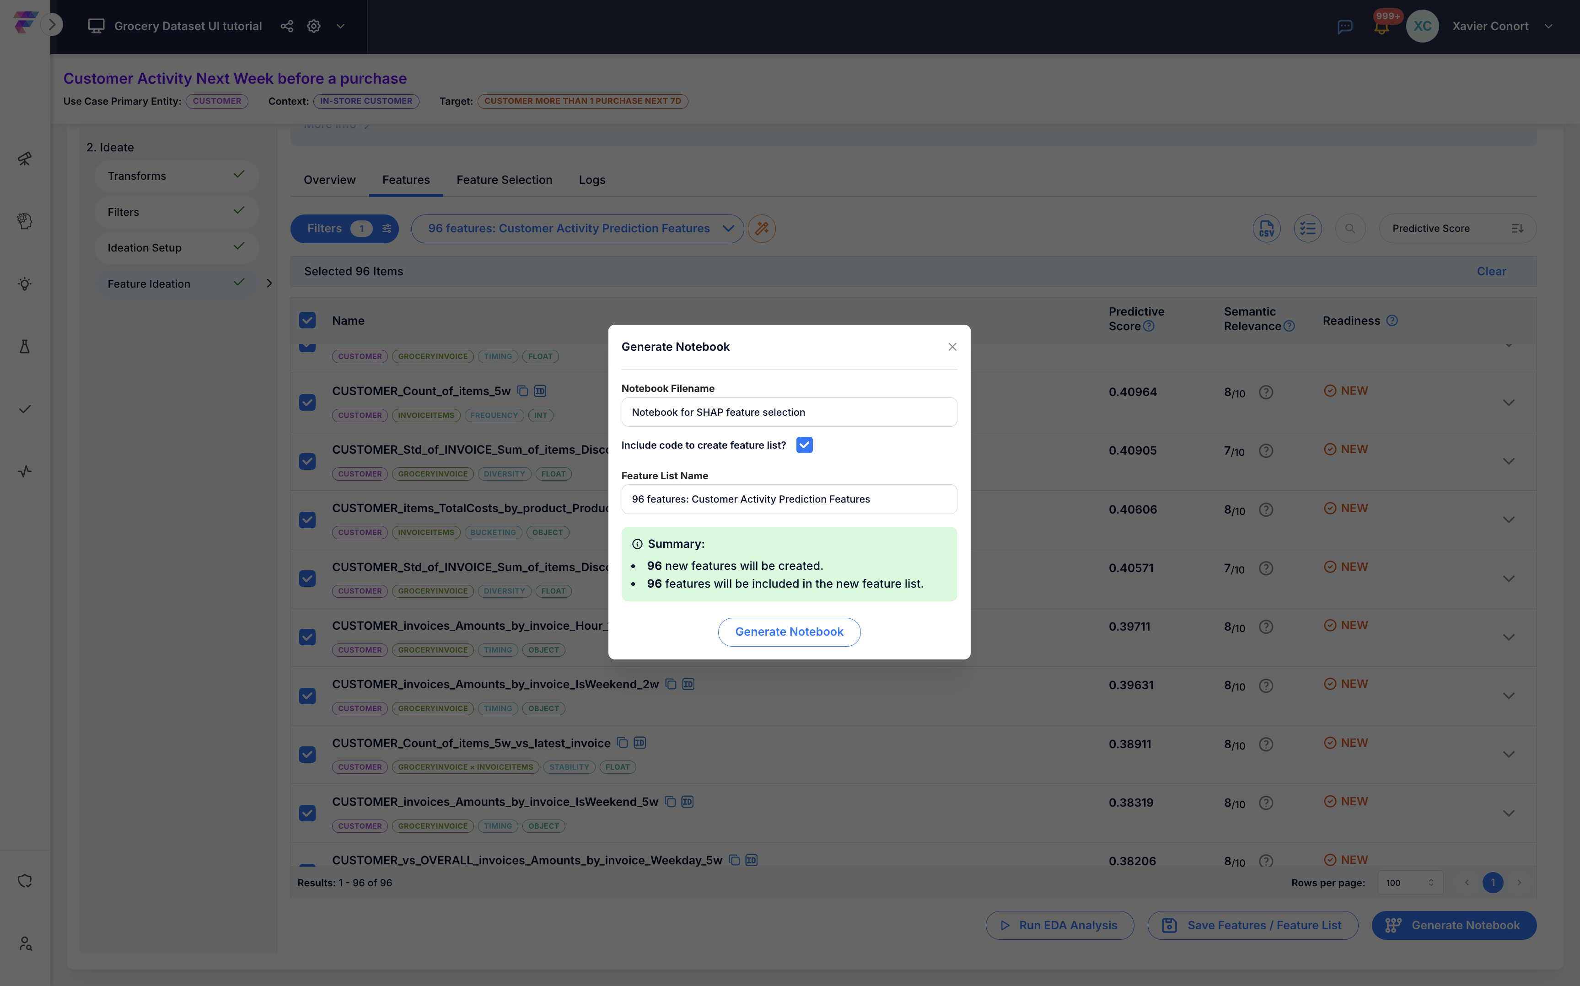Click the shield icon in left sidebar
This screenshot has width=1580, height=986.
pyautogui.click(x=25, y=881)
